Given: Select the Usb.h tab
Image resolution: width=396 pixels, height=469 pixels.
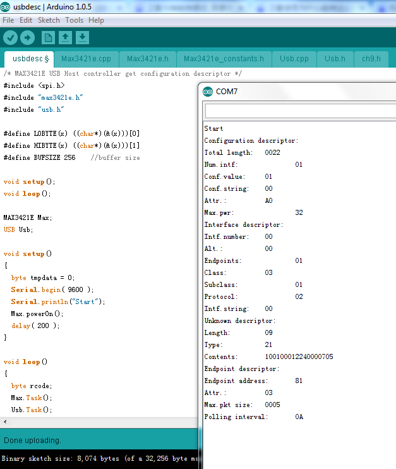Looking at the screenshot, I should coord(335,59).
